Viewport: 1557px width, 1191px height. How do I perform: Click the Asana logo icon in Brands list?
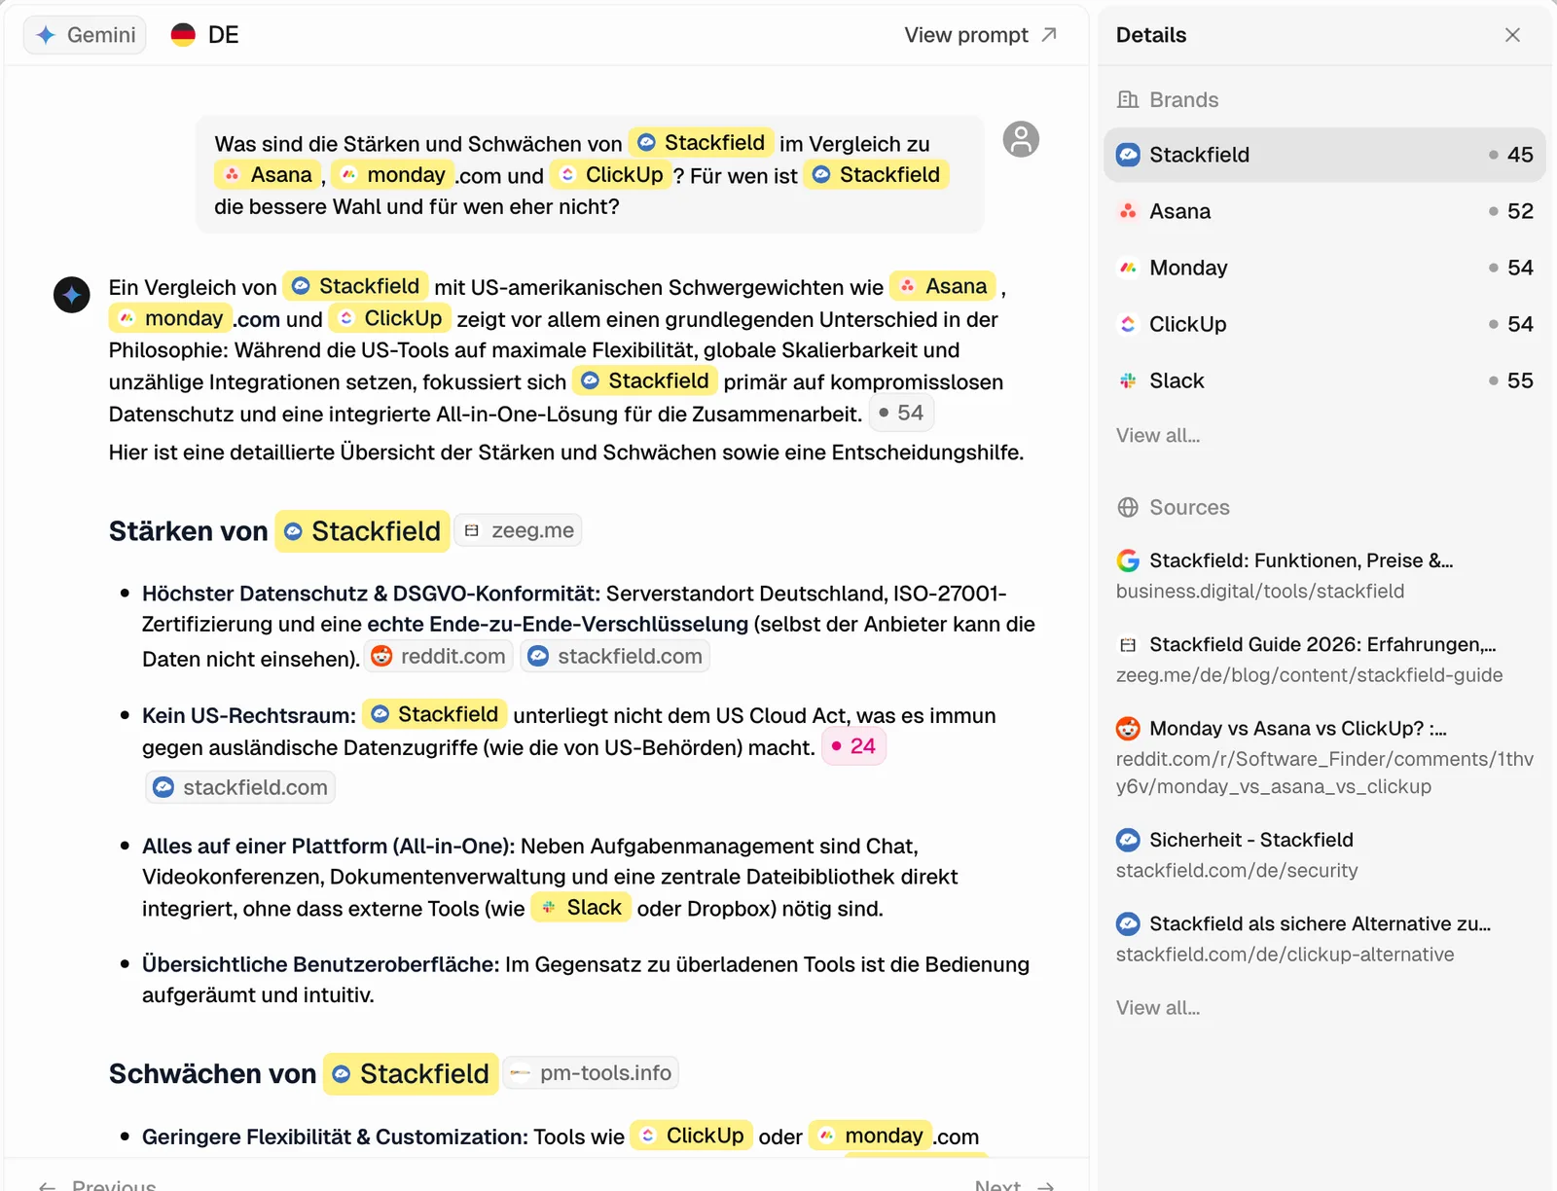(x=1128, y=211)
